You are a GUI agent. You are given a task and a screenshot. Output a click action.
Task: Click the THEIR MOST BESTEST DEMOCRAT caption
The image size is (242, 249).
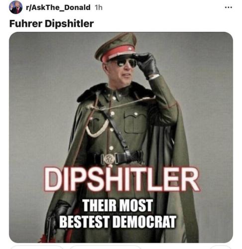(x=118, y=214)
